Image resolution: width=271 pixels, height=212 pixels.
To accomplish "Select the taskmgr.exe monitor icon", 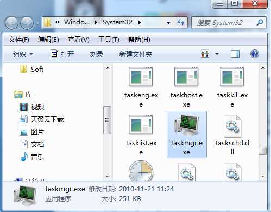I will tap(186, 125).
